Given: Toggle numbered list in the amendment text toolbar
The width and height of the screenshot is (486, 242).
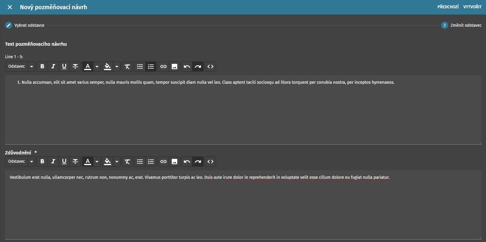Looking at the screenshot, I should pos(151,67).
